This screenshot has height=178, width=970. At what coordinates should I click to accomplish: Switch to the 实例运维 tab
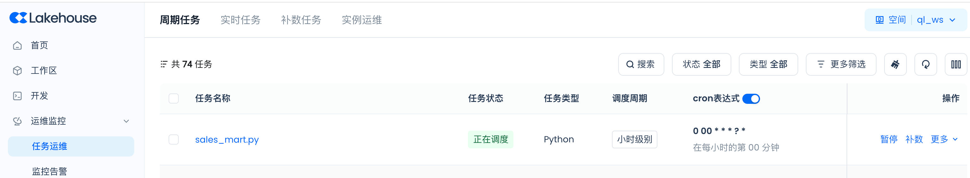coord(362,20)
